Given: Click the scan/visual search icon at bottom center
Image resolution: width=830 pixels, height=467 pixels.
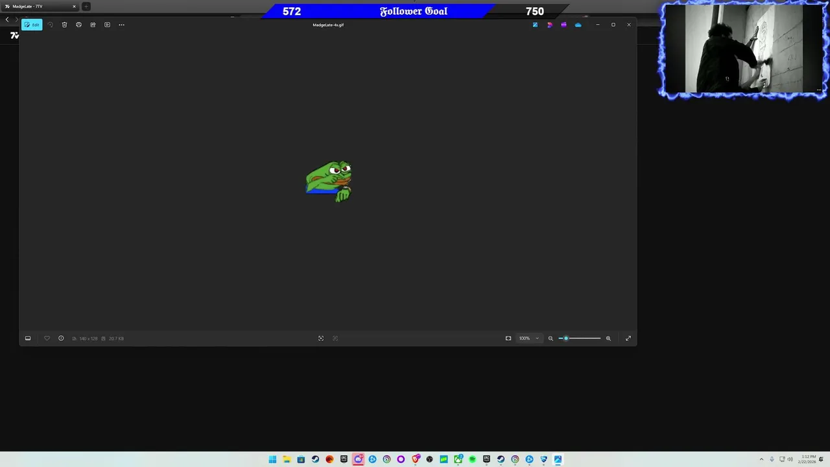Looking at the screenshot, I should 320,338.
